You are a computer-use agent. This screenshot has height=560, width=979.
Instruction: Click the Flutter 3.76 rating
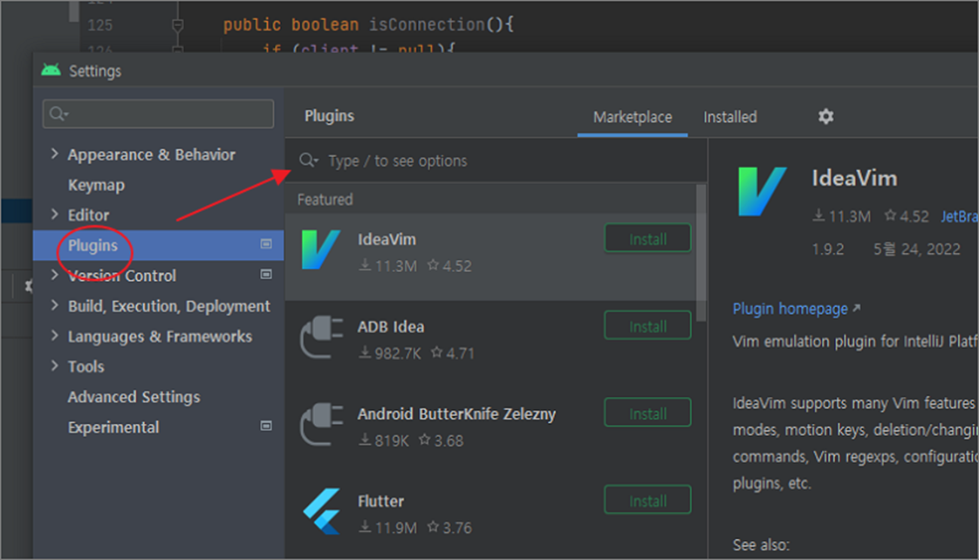point(449,528)
